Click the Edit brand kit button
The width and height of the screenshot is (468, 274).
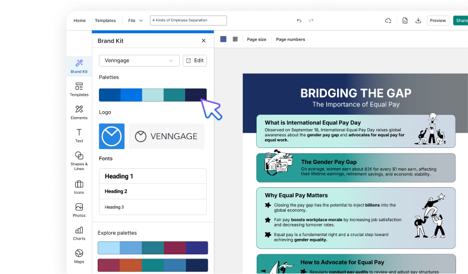195,61
